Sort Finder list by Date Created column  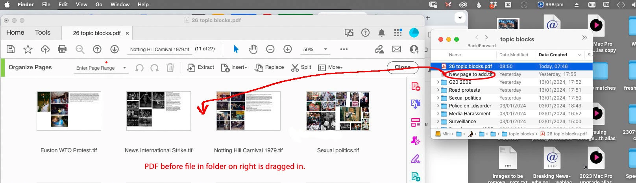click(553, 55)
